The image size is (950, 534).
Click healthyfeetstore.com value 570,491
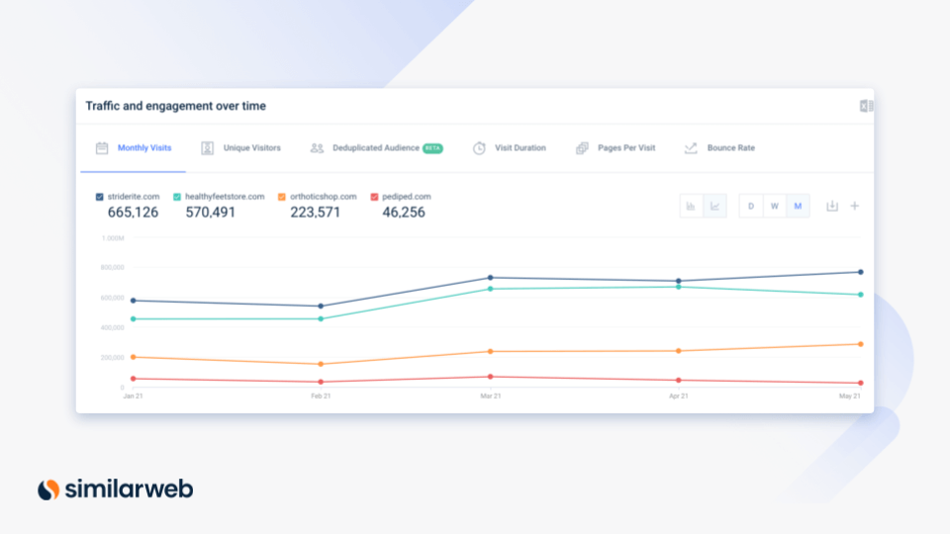pyautogui.click(x=210, y=213)
